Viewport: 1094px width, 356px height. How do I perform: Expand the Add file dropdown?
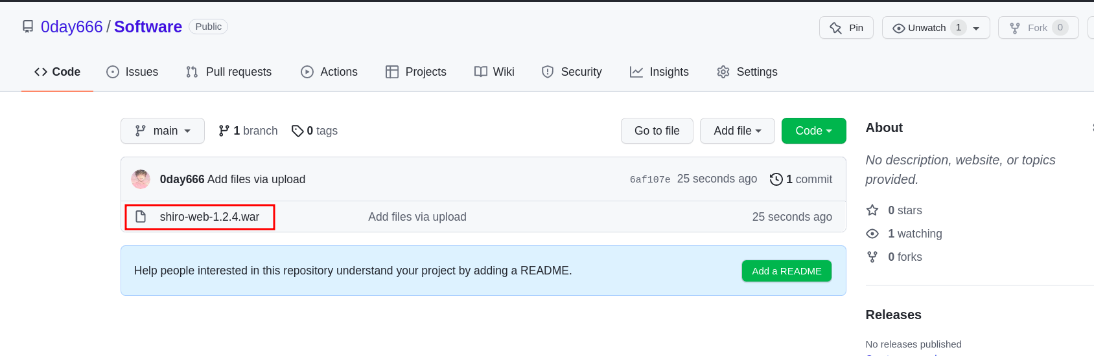tap(738, 131)
